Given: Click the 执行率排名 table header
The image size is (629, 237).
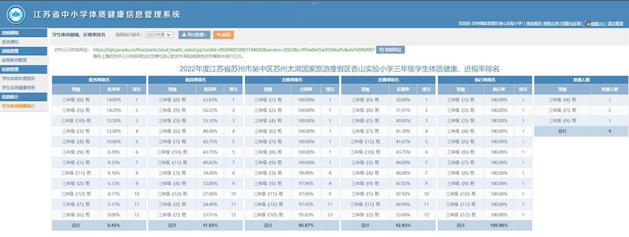Looking at the screenshot, I should (484, 80).
